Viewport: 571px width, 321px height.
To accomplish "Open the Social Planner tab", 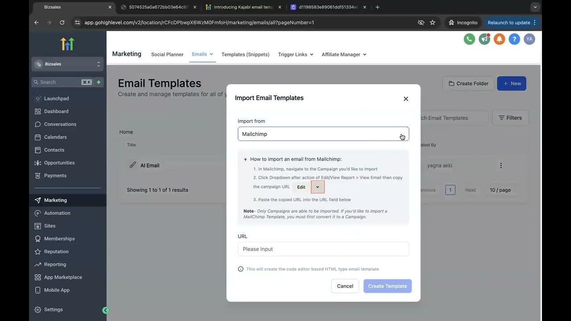I will coord(167,54).
